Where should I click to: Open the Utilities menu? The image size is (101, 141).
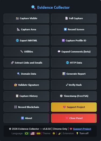26,51
